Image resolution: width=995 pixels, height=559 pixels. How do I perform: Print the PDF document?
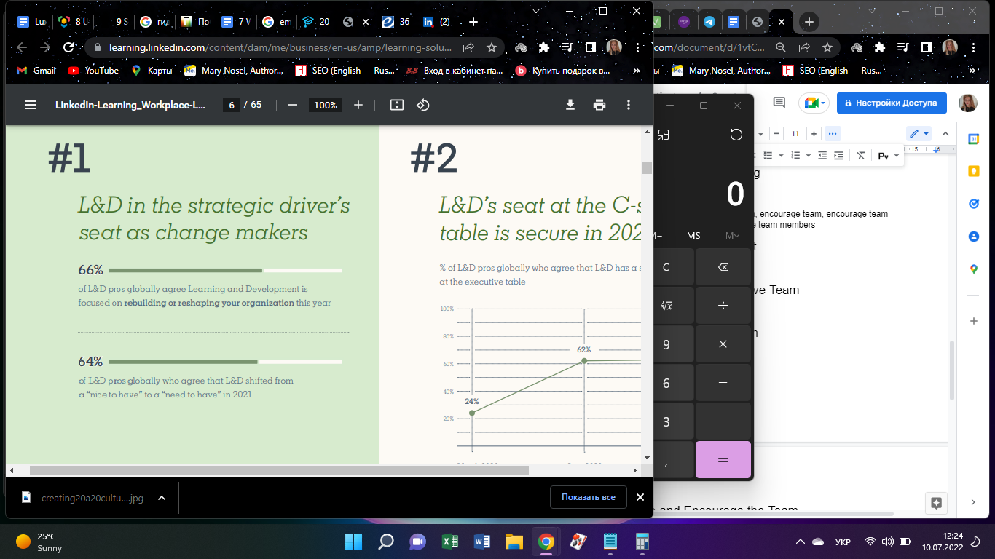tap(599, 105)
